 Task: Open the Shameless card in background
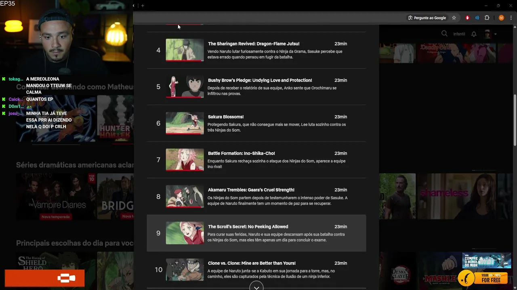pos(456,196)
